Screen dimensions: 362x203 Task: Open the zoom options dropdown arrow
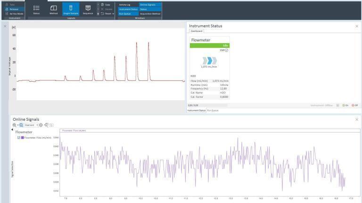click(18, 125)
